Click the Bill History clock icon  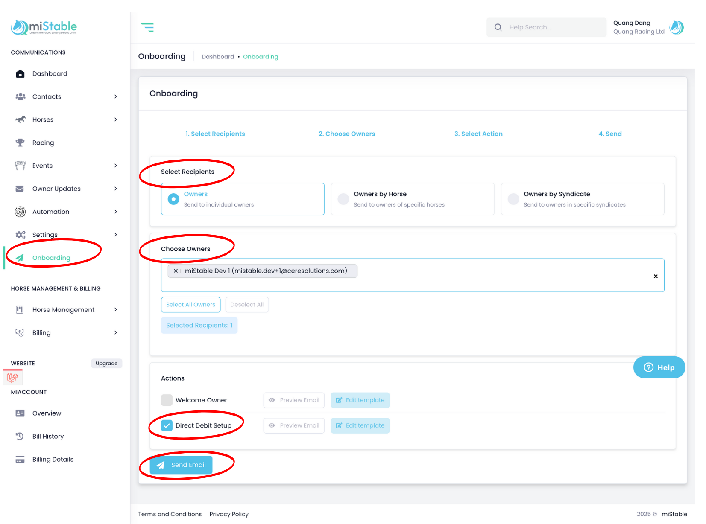pyautogui.click(x=20, y=436)
